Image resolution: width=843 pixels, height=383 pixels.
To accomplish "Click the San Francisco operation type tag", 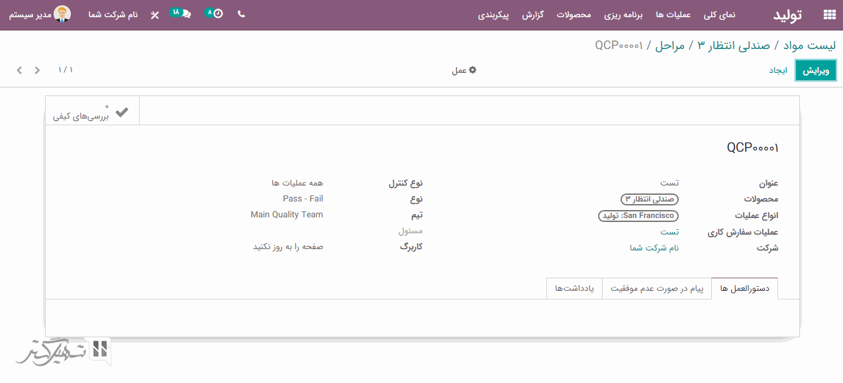I will pos(638,215).
